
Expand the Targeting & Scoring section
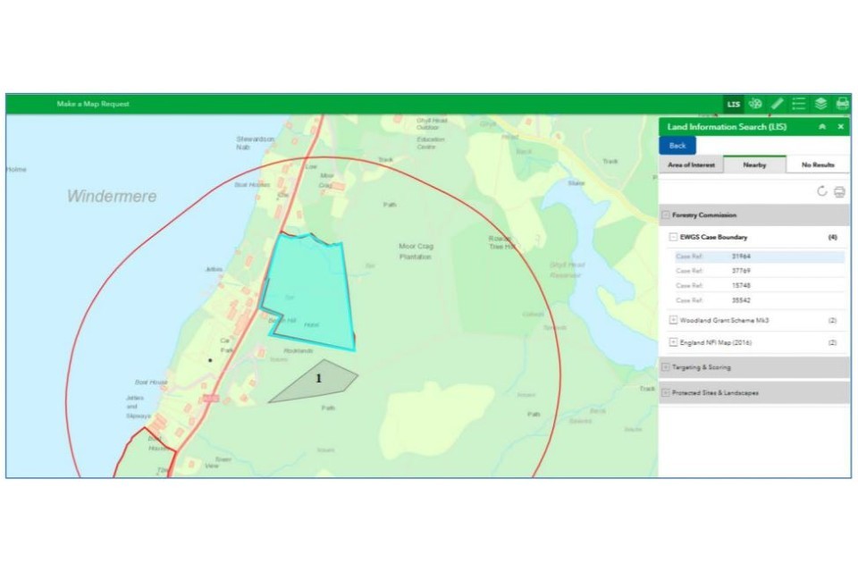point(666,367)
